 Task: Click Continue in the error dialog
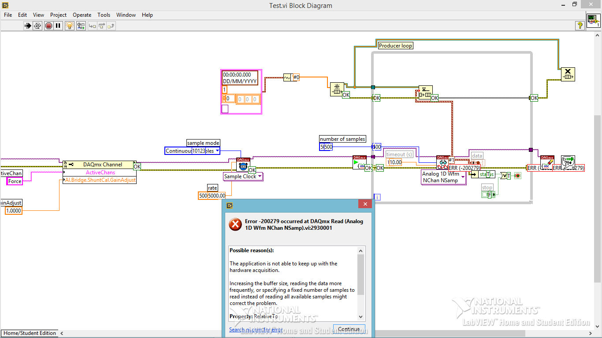(349, 329)
